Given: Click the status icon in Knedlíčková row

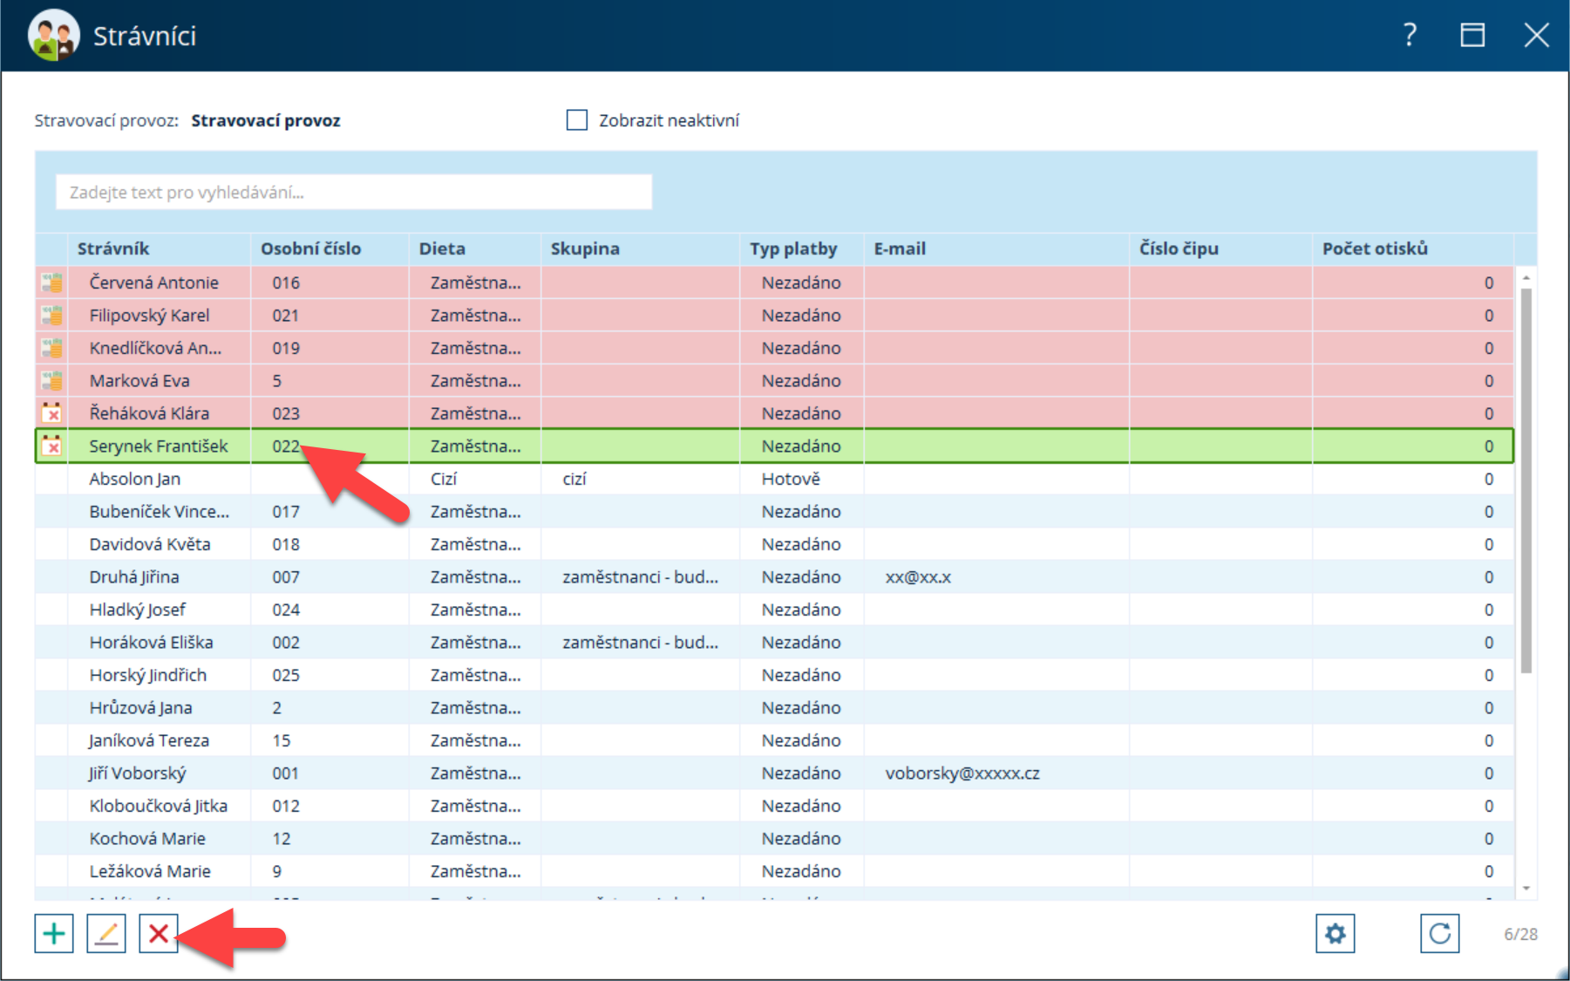Looking at the screenshot, I should coord(52,348).
